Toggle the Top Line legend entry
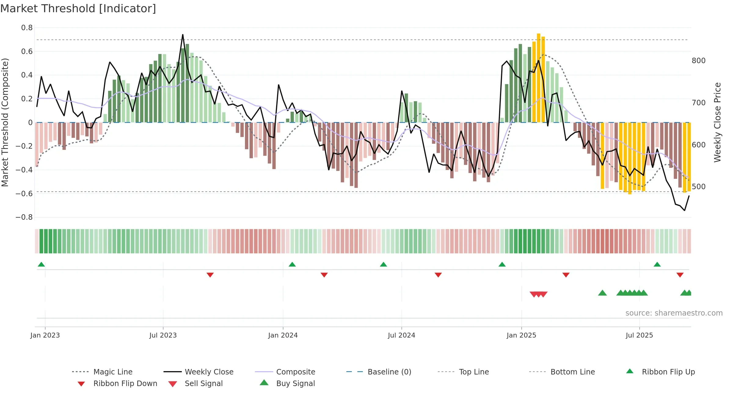 (463, 372)
